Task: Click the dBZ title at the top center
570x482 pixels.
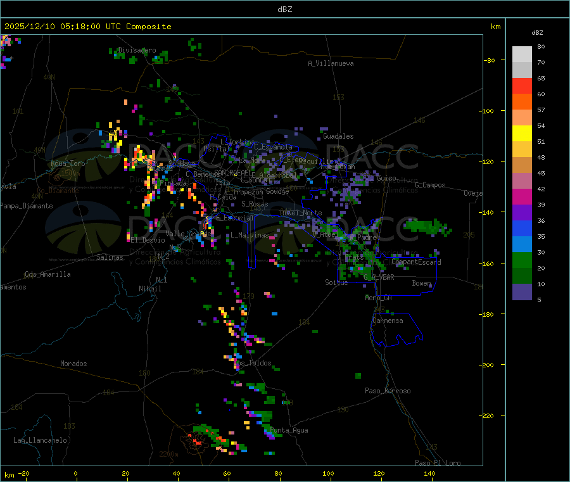Action: 284,10
